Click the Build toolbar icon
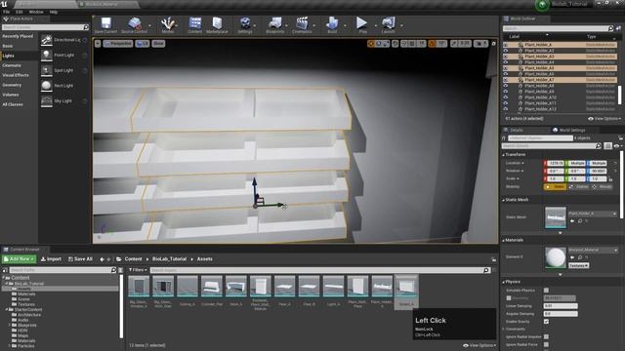 (x=332, y=23)
